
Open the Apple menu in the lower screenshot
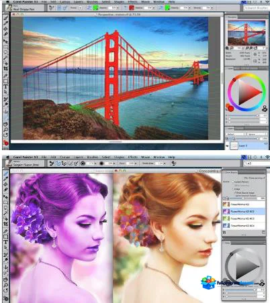7,158
